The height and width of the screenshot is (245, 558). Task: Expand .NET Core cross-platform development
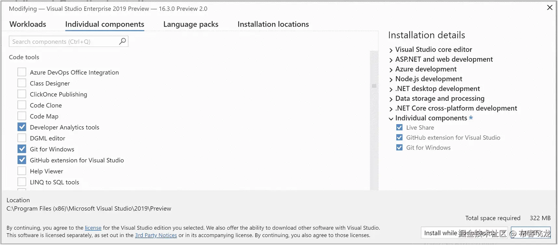391,109
